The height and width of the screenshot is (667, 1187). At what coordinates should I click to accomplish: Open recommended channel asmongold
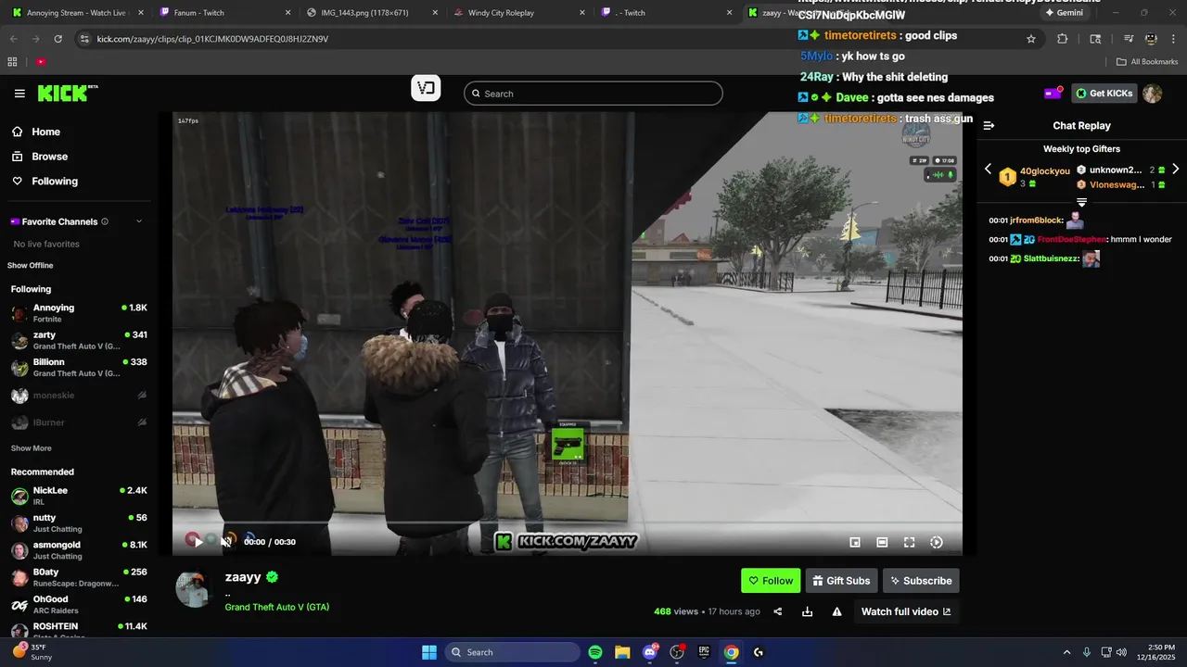78,550
